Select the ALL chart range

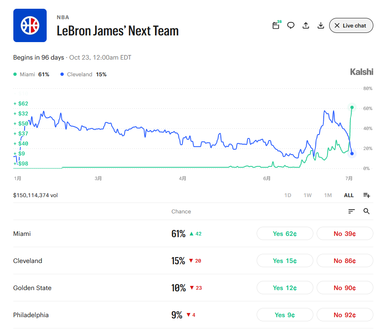(x=349, y=195)
